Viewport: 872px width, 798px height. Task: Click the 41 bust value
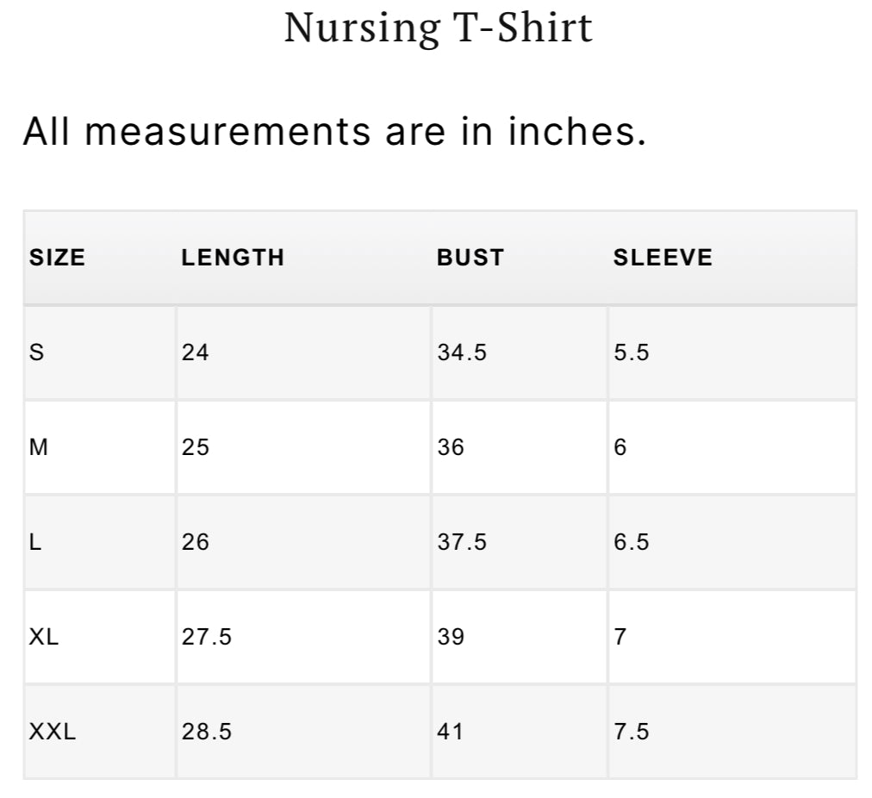tap(450, 732)
